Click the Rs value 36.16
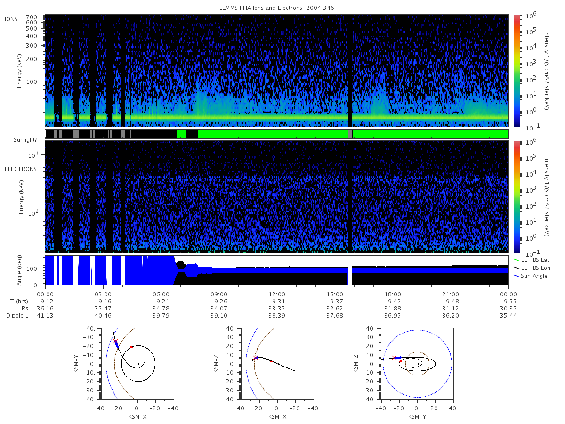 click(x=45, y=308)
